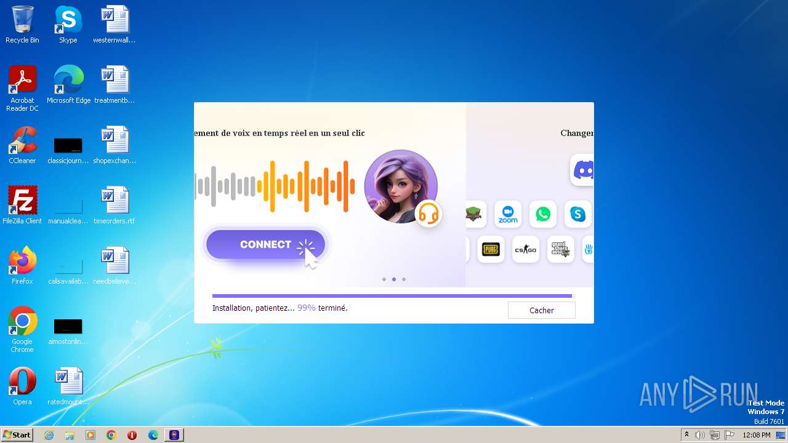Open the classicjourn desktop file
Screen dimensions: 788x443
(68, 151)
